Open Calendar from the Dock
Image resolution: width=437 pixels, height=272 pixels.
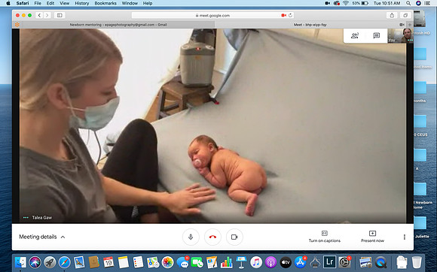(x=108, y=262)
